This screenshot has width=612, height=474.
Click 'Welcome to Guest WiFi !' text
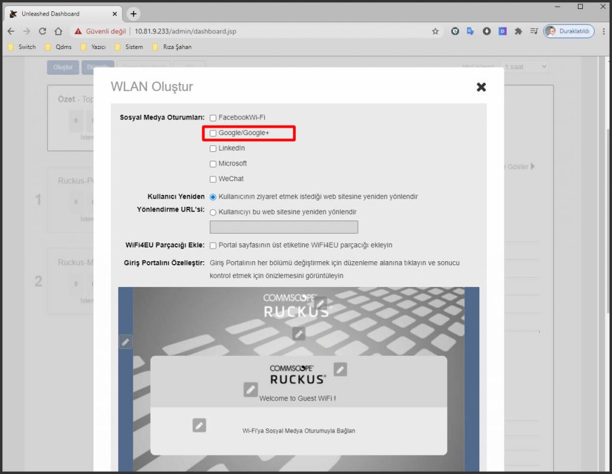[x=298, y=398]
